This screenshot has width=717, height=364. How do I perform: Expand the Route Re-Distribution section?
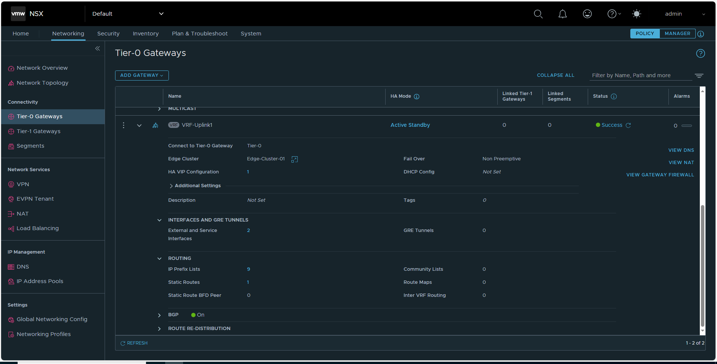click(160, 329)
